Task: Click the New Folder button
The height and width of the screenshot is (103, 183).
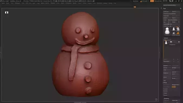Action: point(167,61)
